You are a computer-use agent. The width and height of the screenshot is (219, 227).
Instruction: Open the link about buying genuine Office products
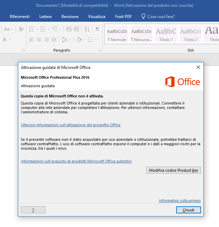coord(76,161)
